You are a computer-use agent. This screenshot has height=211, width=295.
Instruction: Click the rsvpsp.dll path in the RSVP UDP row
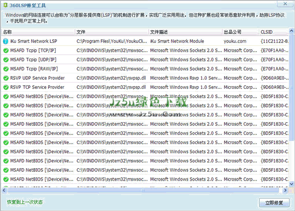(111, 78)
